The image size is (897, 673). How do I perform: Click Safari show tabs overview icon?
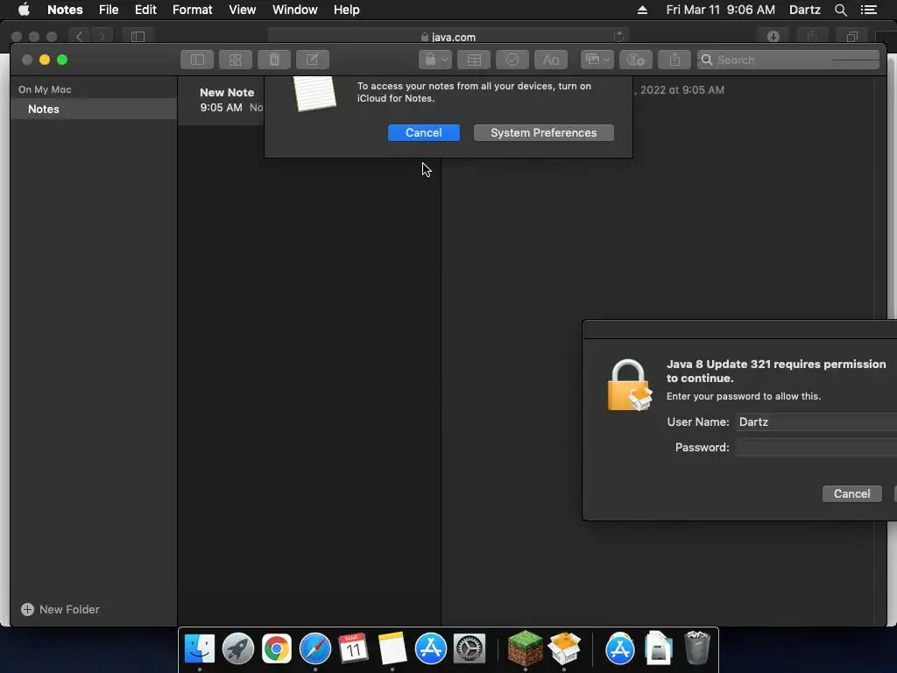click(851, 37)
